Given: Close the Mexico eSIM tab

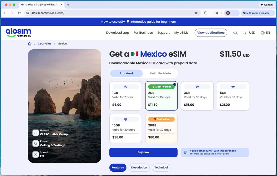Looking at the screenshot, I should coord(61,5).
